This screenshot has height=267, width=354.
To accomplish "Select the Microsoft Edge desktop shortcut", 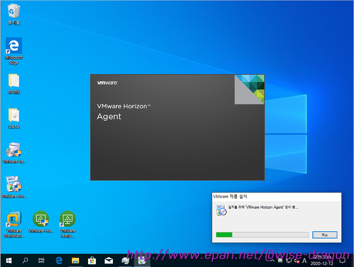I will click(14, 51).
